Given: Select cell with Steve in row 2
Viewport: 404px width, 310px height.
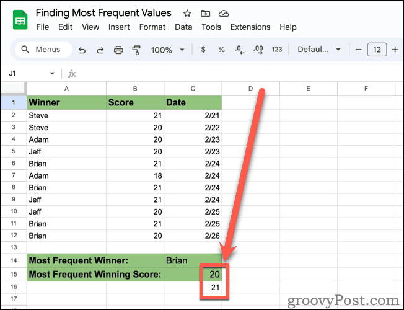Looking at the screenshot, I should click(x=66, y=115).
